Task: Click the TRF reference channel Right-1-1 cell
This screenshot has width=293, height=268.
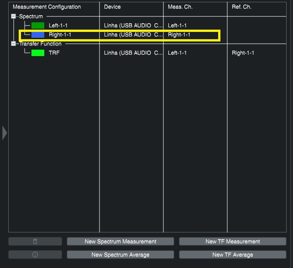Action: coord(243,53)
